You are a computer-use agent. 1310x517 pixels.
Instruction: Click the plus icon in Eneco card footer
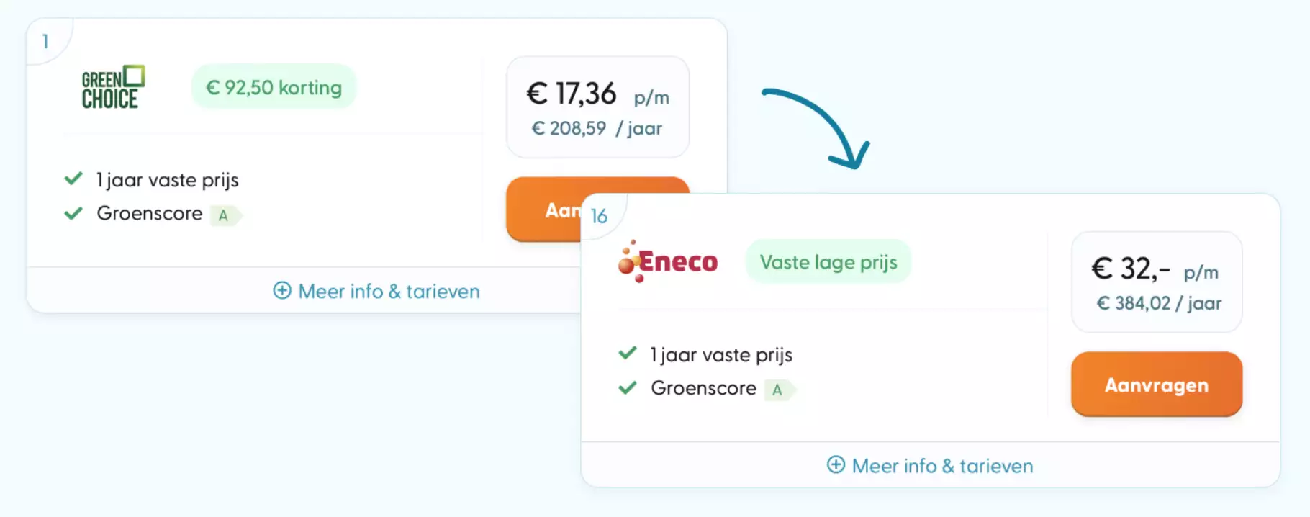836,464
